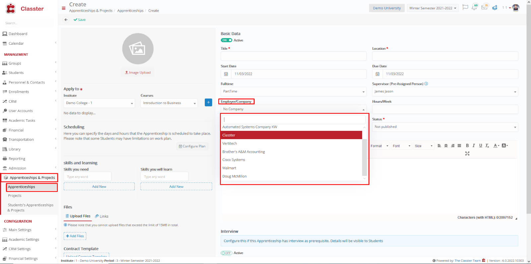Toggle underline formatting
531x264 pixels.
481,146
